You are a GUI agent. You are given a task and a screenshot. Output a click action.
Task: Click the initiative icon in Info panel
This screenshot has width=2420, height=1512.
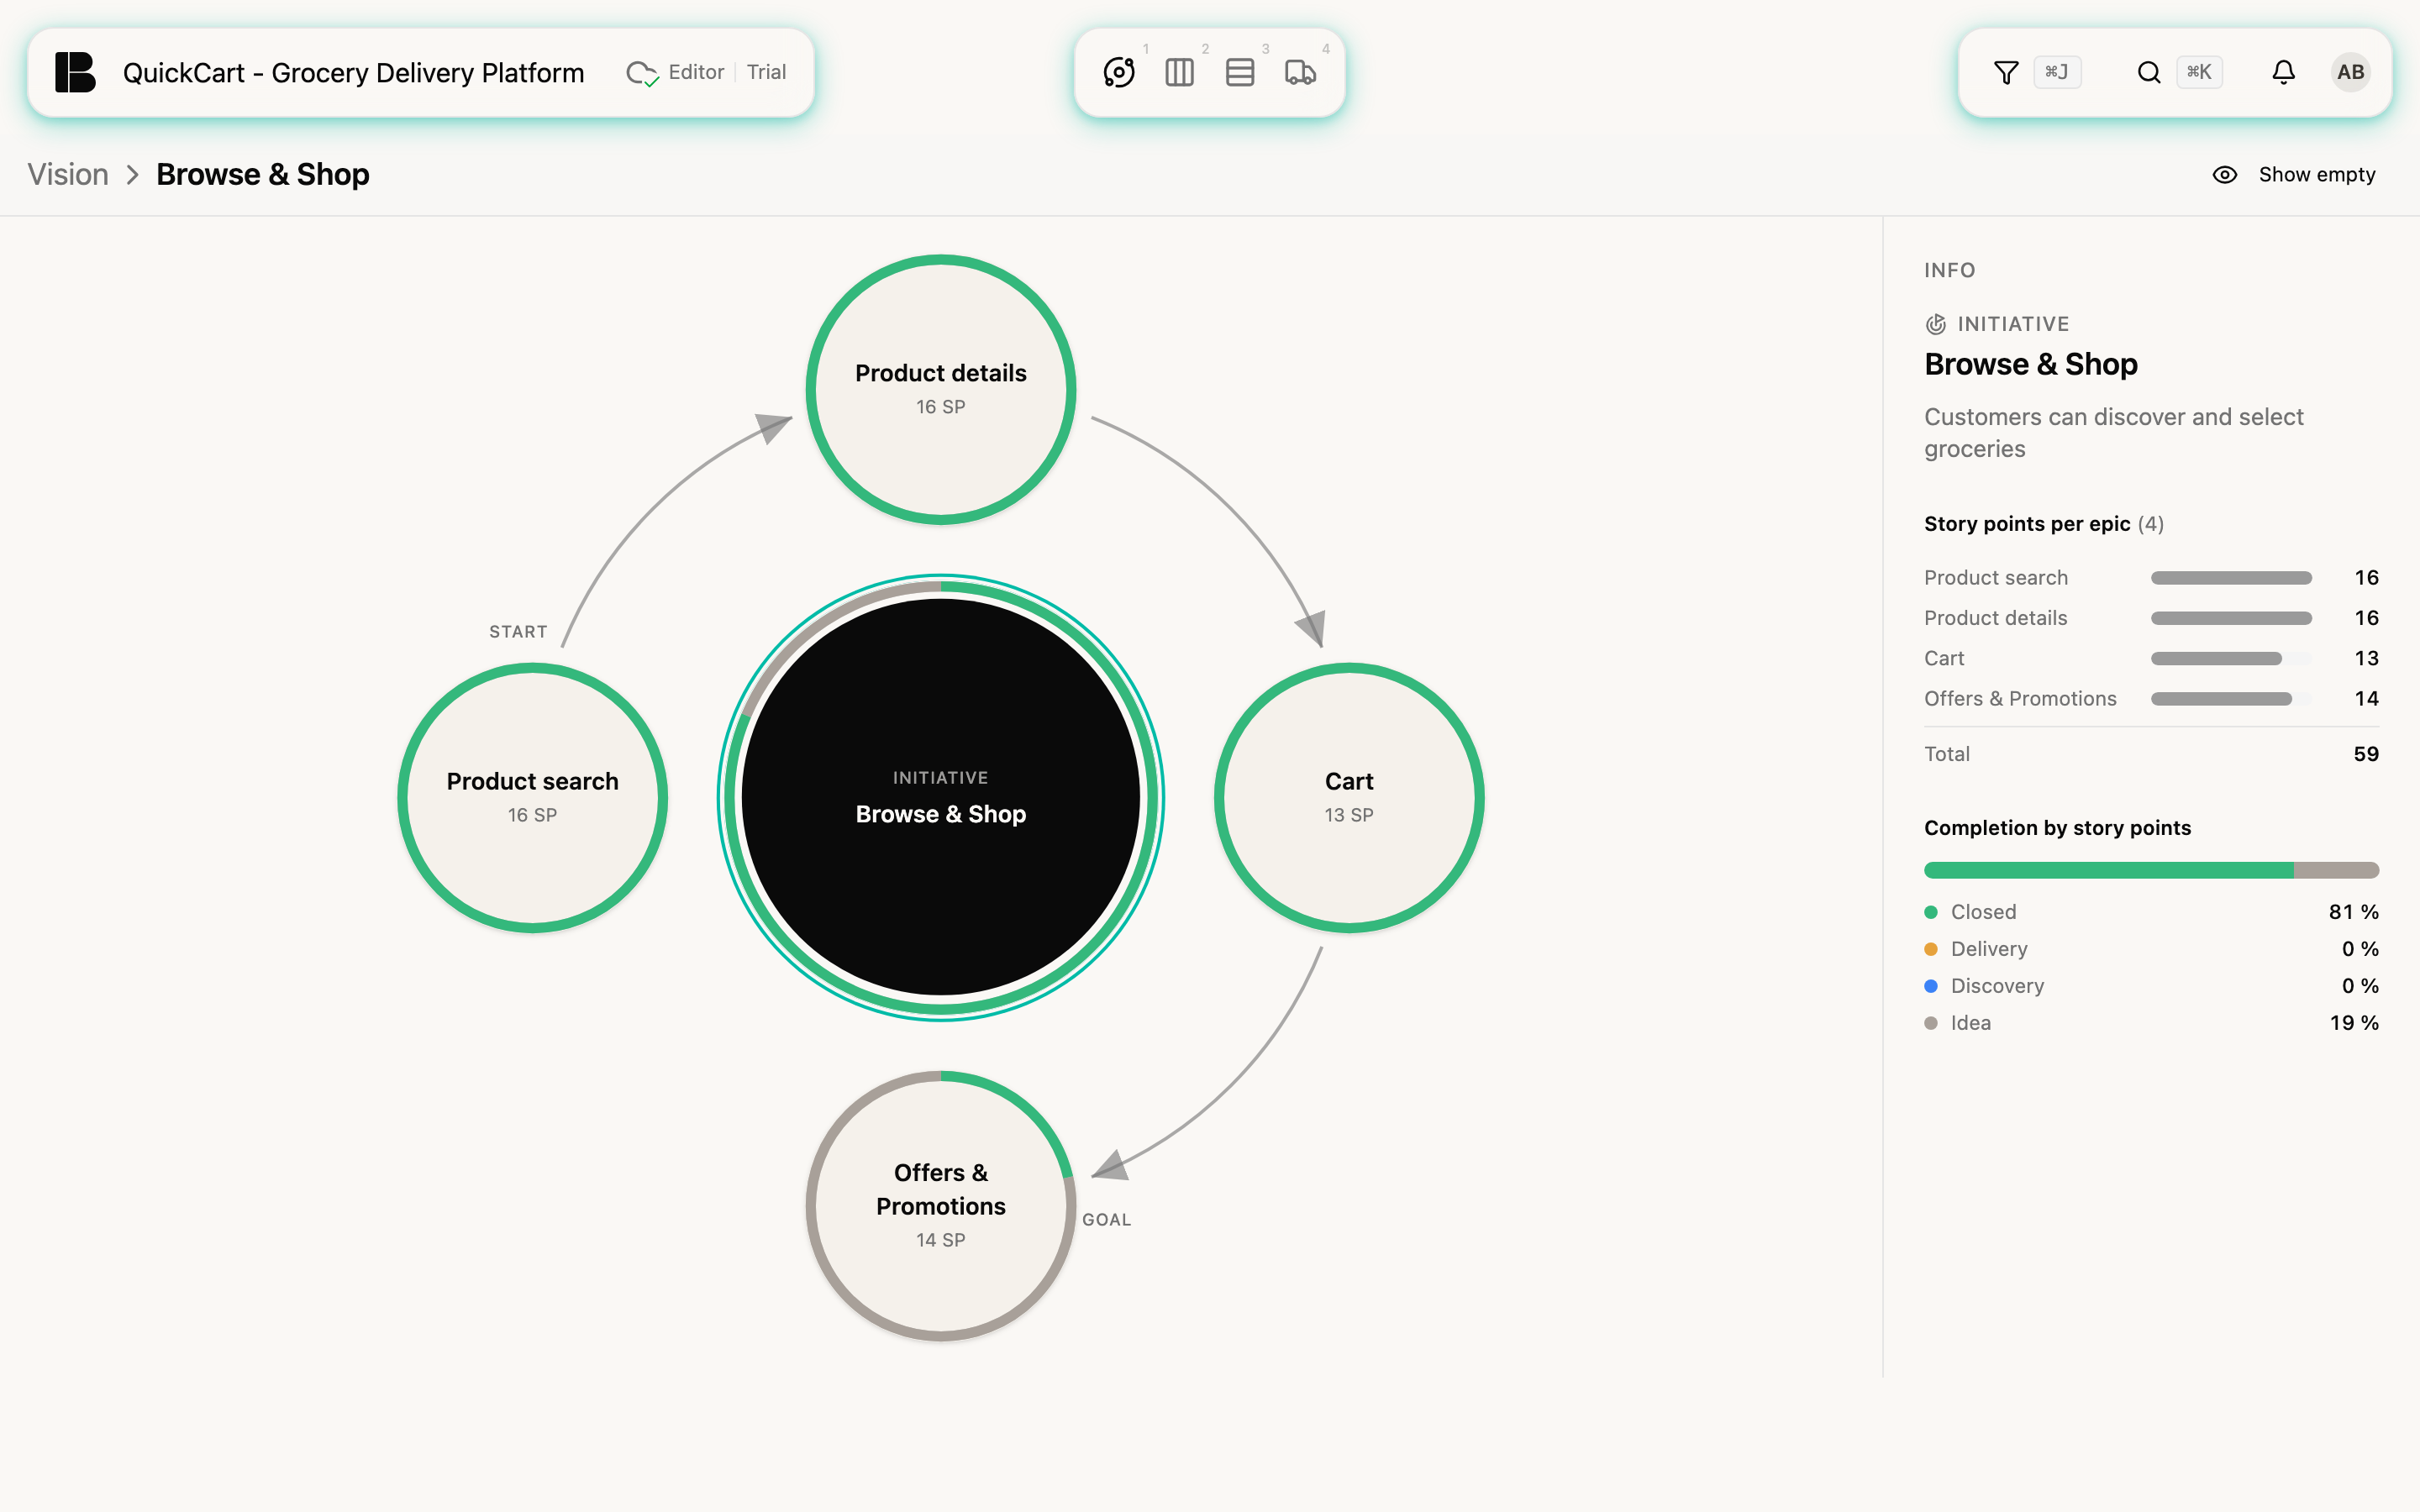tap(1935, 324)
